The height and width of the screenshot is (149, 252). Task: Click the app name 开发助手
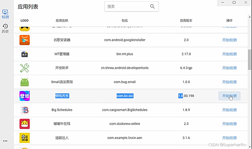tap(62, 68)
